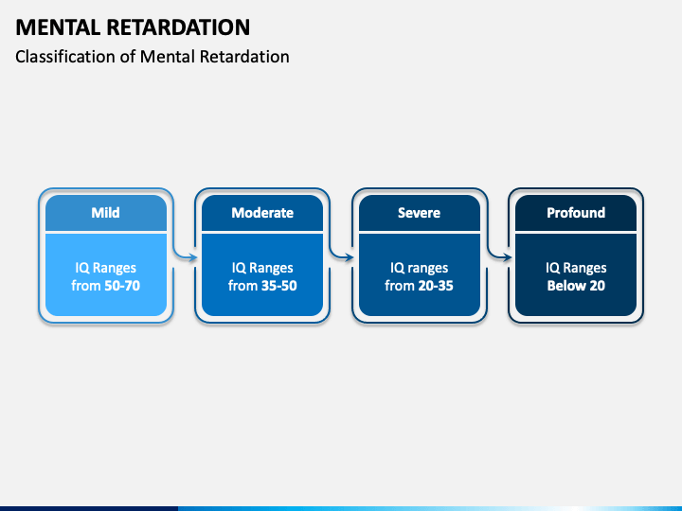682x511 pixels.
Task: Select the subtitle 'Classification of Mental Retardation'
Action: point(153,57)
